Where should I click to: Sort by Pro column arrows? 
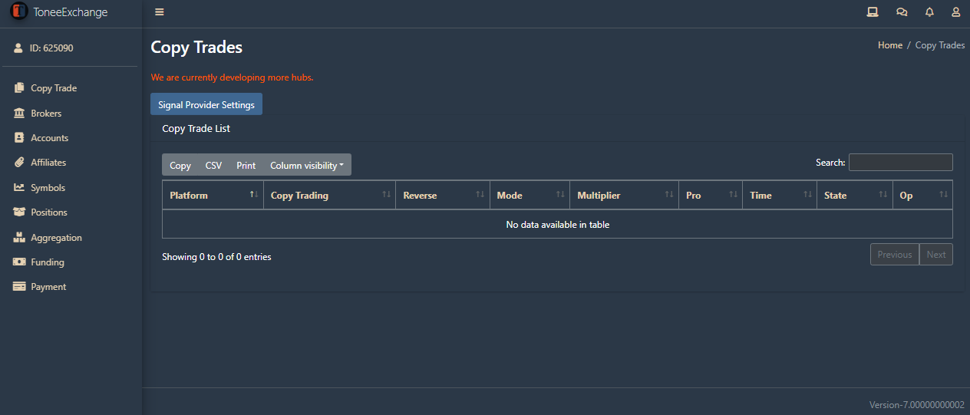[733, 195]
